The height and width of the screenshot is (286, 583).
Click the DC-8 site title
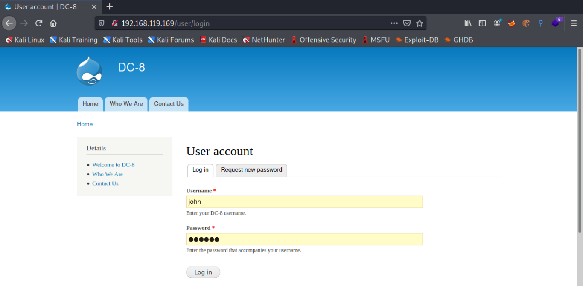point(131,67)
